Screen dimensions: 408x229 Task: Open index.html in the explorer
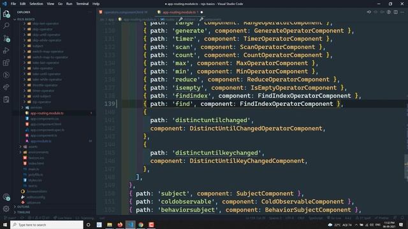36,163
